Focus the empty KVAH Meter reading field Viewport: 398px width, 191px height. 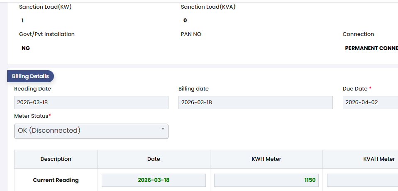click(362, 180)
